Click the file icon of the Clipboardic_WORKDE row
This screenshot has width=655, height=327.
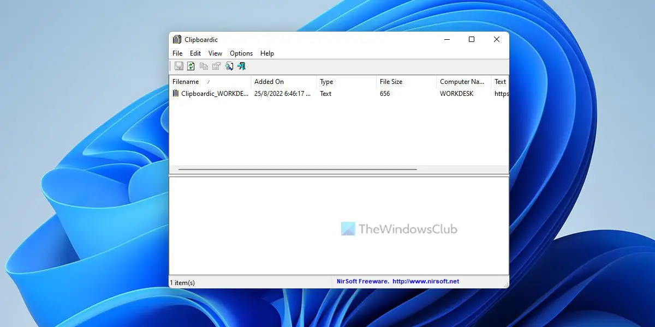(176, 93)
